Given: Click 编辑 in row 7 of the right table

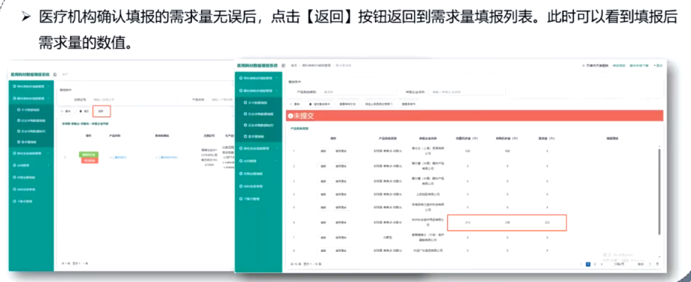Looking at the screenshot, I should click(x=323, y=237).
